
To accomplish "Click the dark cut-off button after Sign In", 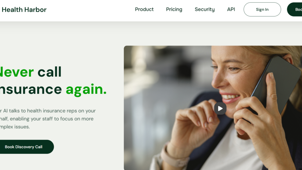I will (x=295, y=9).
